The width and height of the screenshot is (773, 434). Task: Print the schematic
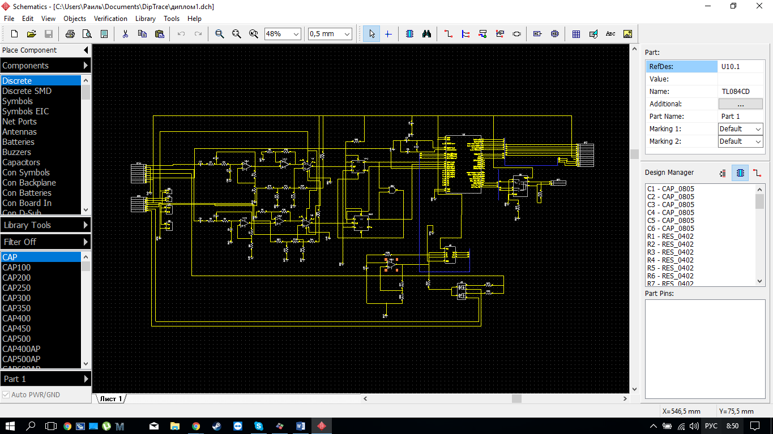tap(70, 34)
